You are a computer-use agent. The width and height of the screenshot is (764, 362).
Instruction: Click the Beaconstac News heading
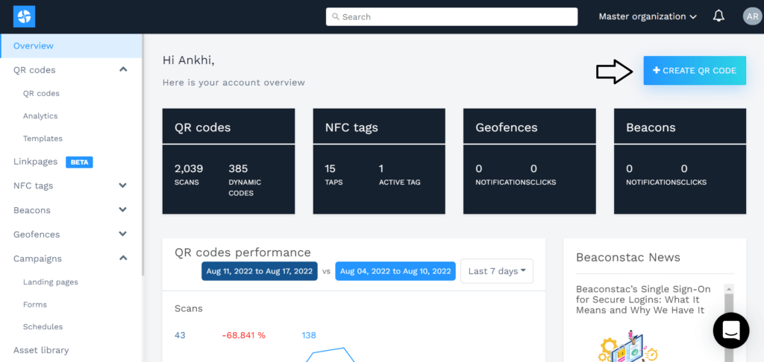[x=628, y=257]
